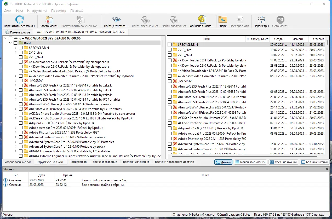The image size is (332, 219).
Task: Open the Диск menu
Action: click(8, 11)
